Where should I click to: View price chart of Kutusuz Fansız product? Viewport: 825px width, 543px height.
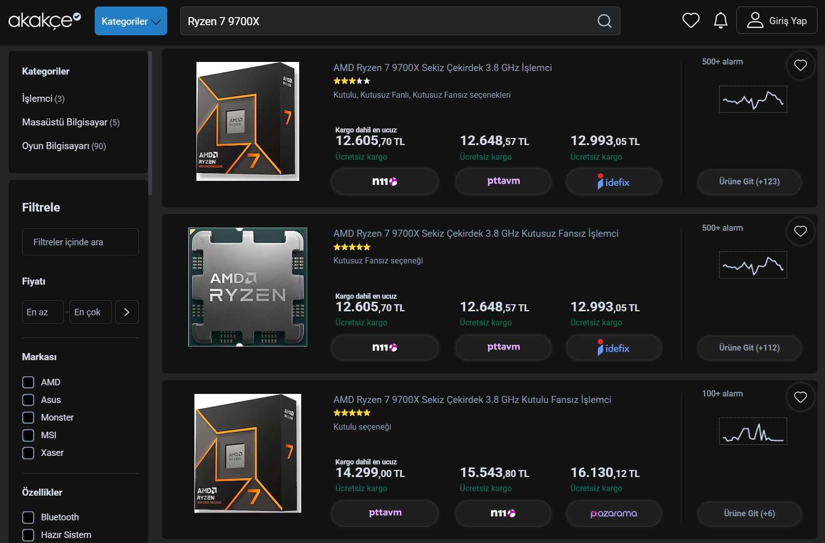tap(753, 265)
